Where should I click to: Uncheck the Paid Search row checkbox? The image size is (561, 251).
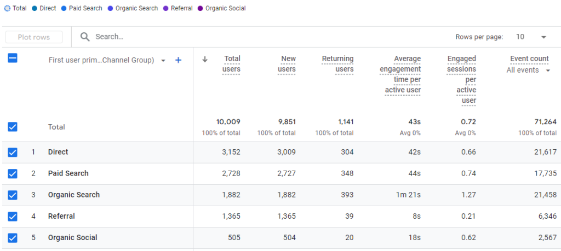coord(13,174)
